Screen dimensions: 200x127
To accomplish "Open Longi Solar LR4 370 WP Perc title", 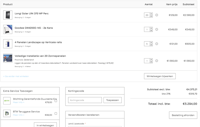I will pyautogui.click(x=32, y=14).
